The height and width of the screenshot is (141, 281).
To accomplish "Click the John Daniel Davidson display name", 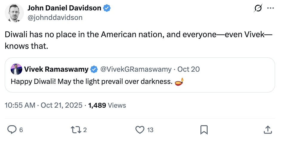I will 64,8.
